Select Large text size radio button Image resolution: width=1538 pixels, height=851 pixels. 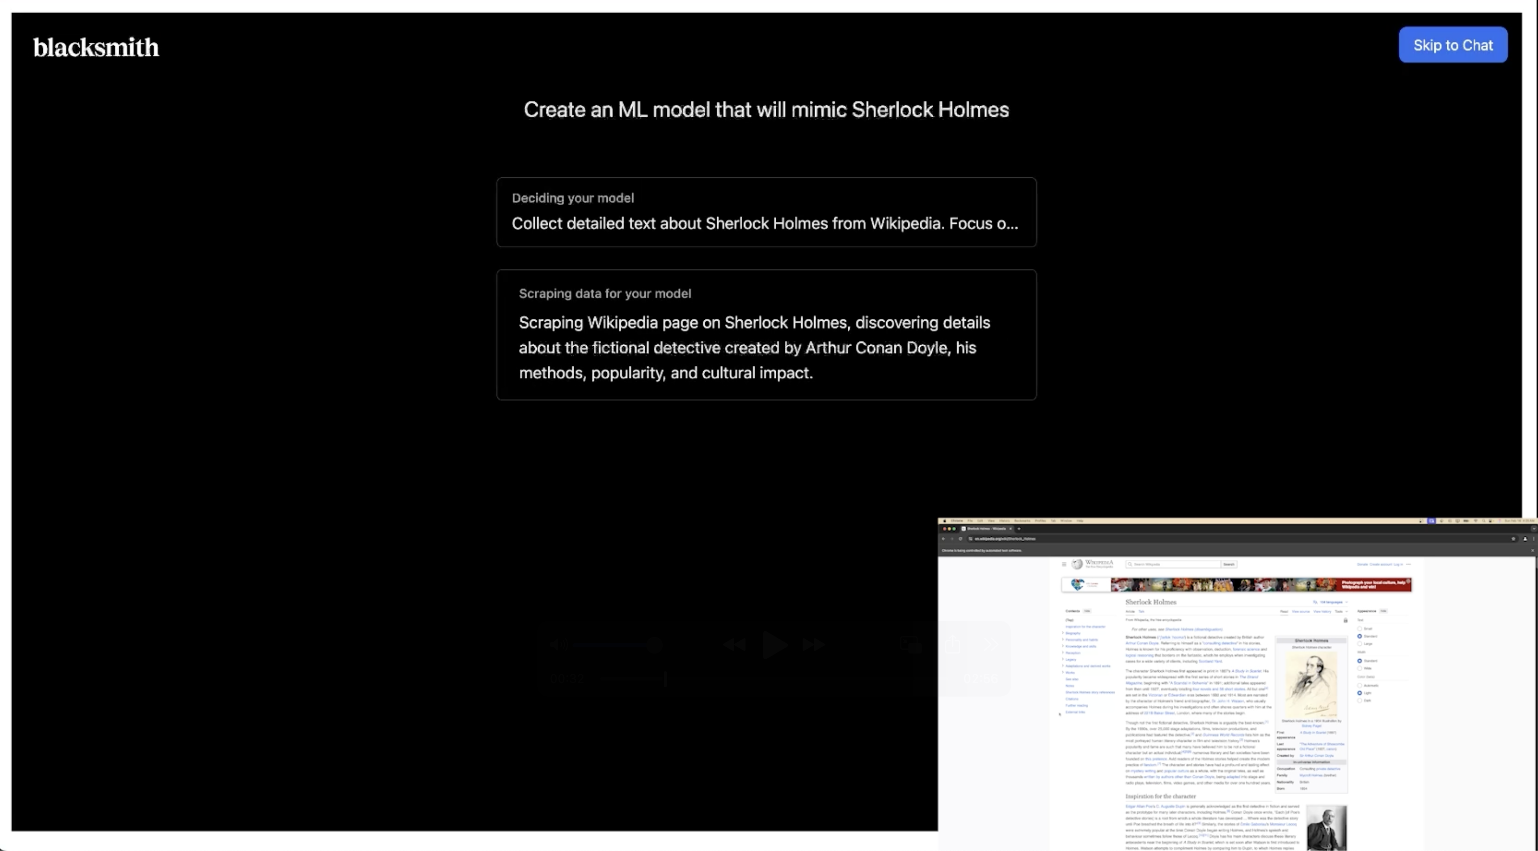(1360, 644)
